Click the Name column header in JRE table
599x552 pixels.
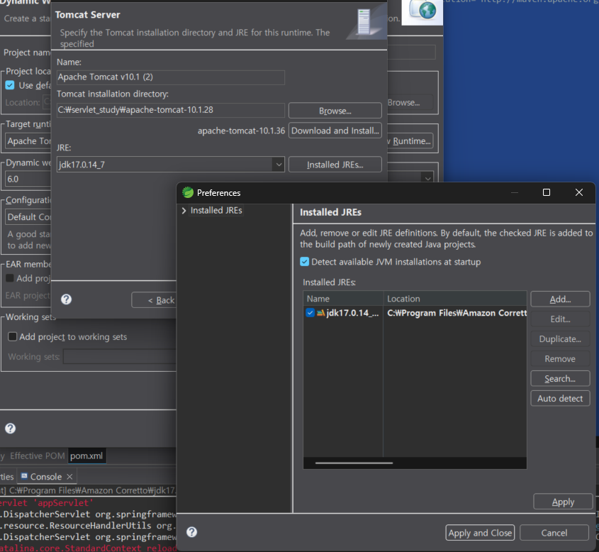coord(343,299)
